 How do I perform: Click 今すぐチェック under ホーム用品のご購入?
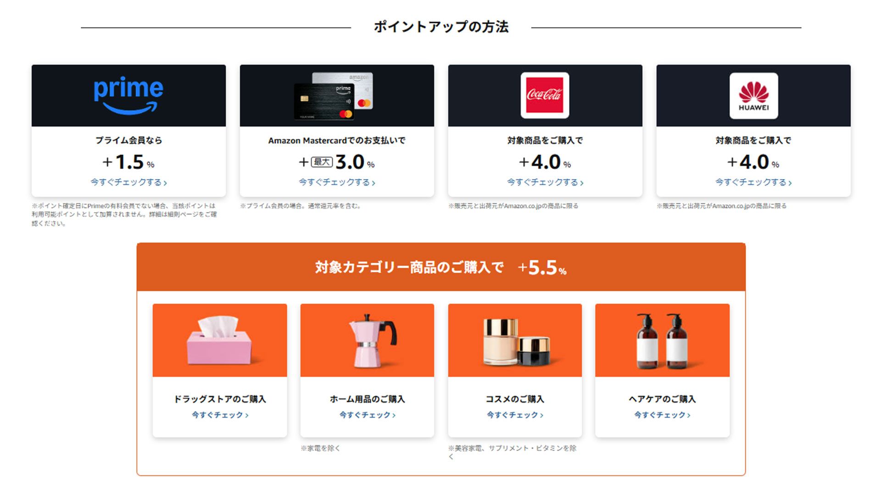[x=367, y=415]
